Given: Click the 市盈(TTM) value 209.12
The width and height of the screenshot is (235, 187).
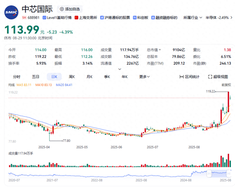Looking at the screenshot, I should coord(179,63).
